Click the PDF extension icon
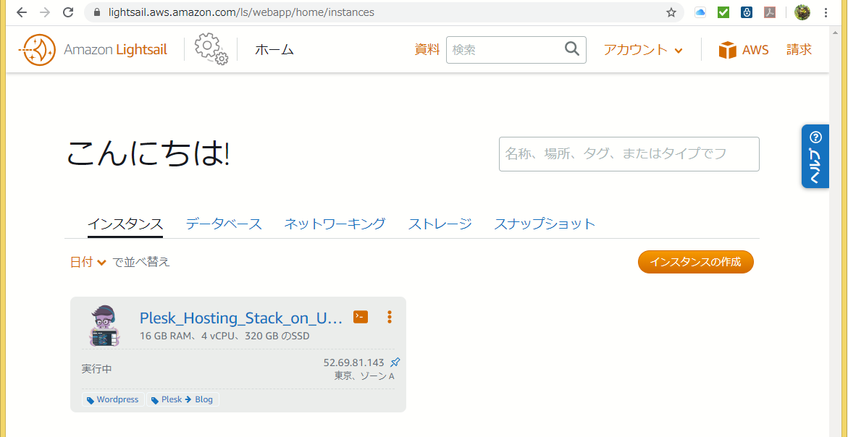 [x=770, y=12]
